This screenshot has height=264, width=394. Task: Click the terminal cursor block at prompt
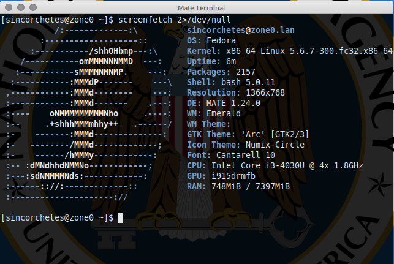(121, 218)
